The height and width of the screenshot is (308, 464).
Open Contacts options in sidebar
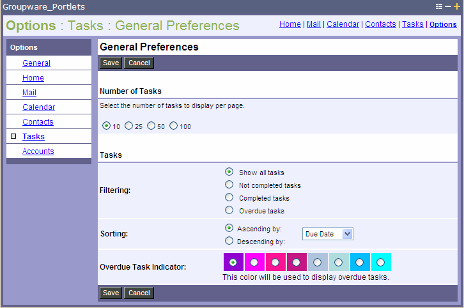(x=38, y=122)
